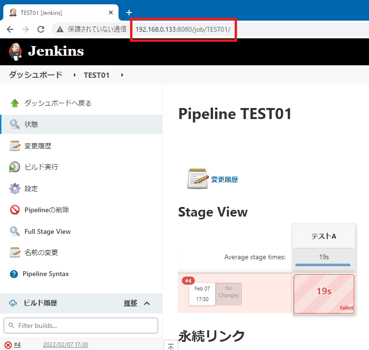Click the Feb 07 17:30 build time box
This screenshot has height=350, width=369.
[x=202, y=294]
